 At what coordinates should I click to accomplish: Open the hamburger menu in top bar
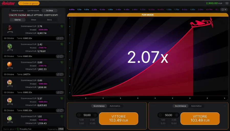(227, 3)
